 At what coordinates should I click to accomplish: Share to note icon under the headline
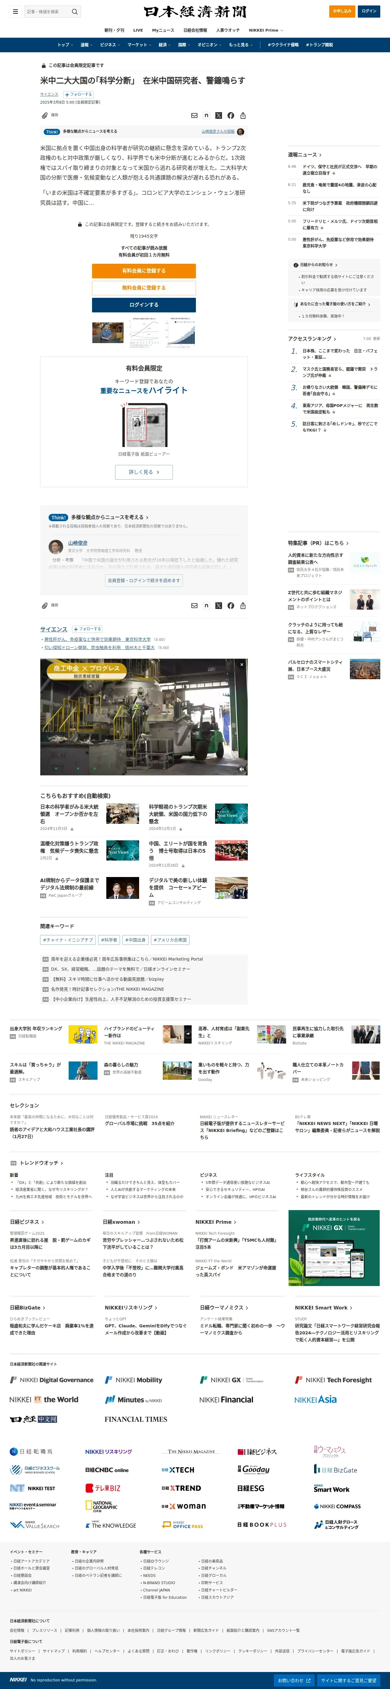pyautogui.click(x=206, y=115)
